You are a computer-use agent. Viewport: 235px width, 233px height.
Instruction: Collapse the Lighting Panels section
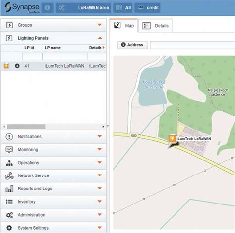(100, 38)
